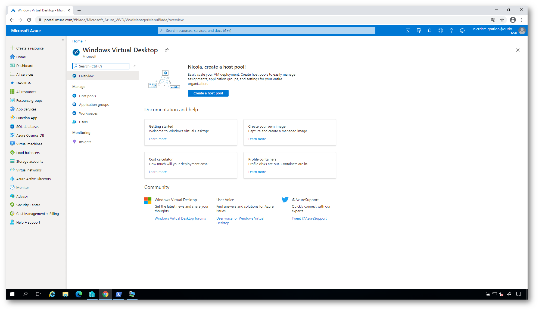Close the Windows Virtual Desktop blade
This screenshot has height=311, width=539.
(518, 50)
